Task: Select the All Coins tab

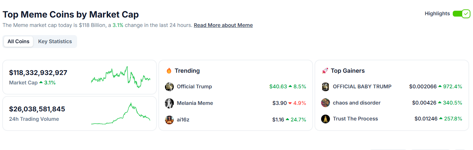Action: point(19,42)
